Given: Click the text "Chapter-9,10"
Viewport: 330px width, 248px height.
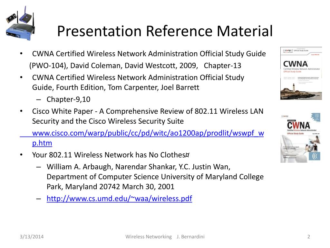Looking at the screenshot, I should click(68, 99).
